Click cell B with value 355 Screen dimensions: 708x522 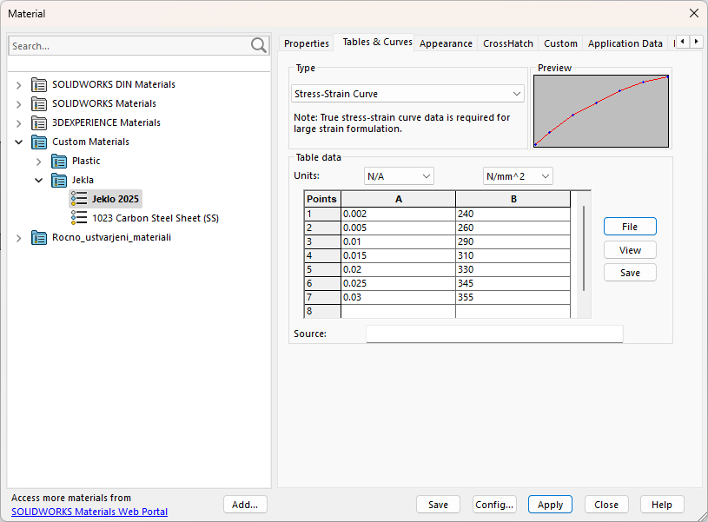point(513,297)
